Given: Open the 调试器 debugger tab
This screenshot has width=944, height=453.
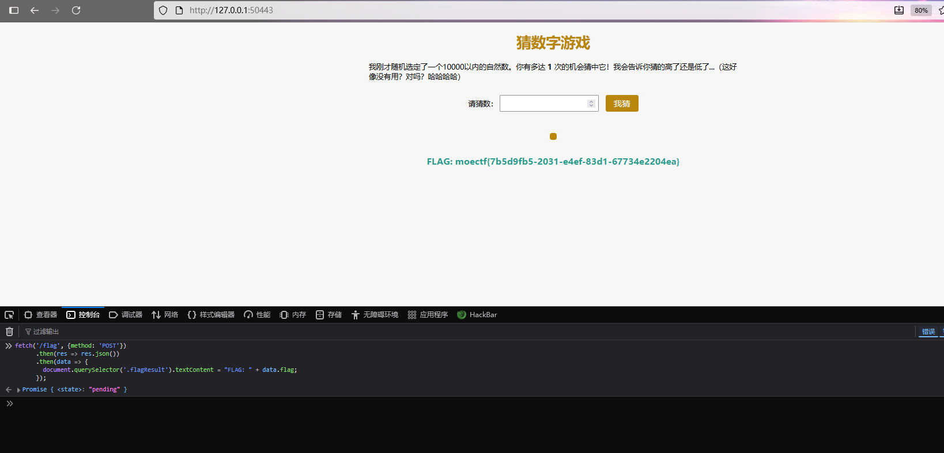Looking at the screenshot, I should (x=126, y=315).
